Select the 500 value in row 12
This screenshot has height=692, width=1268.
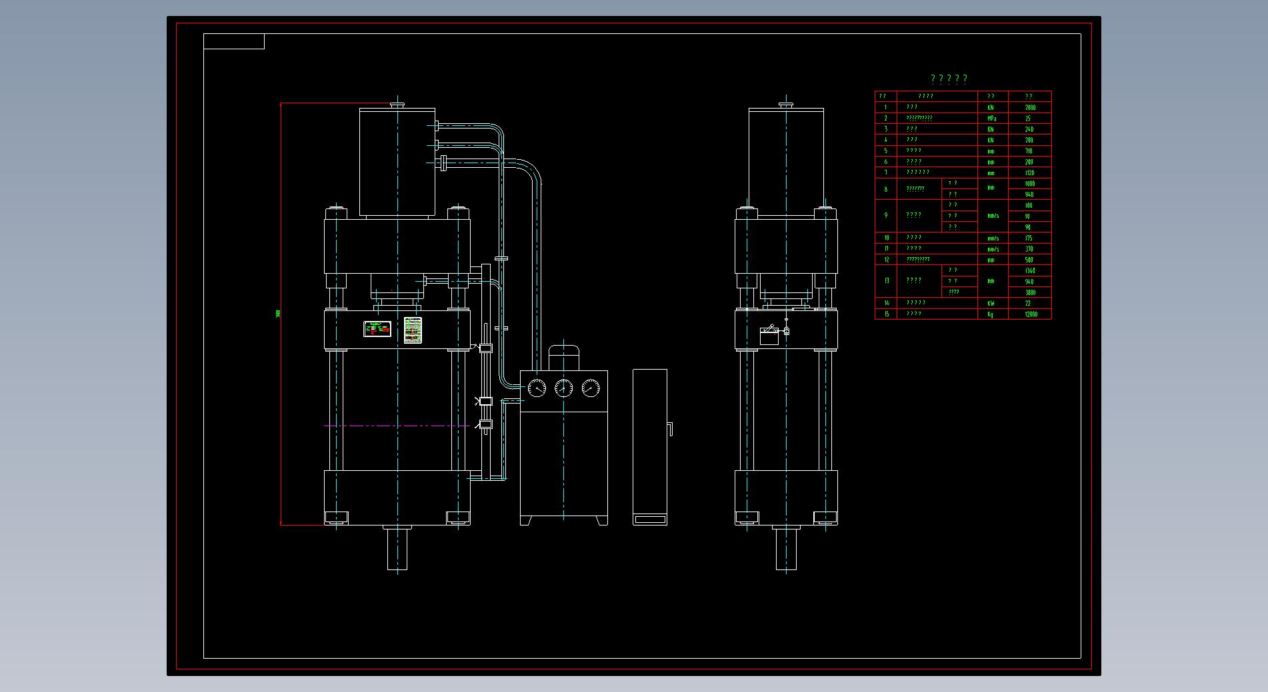(x=1030, y=260)
